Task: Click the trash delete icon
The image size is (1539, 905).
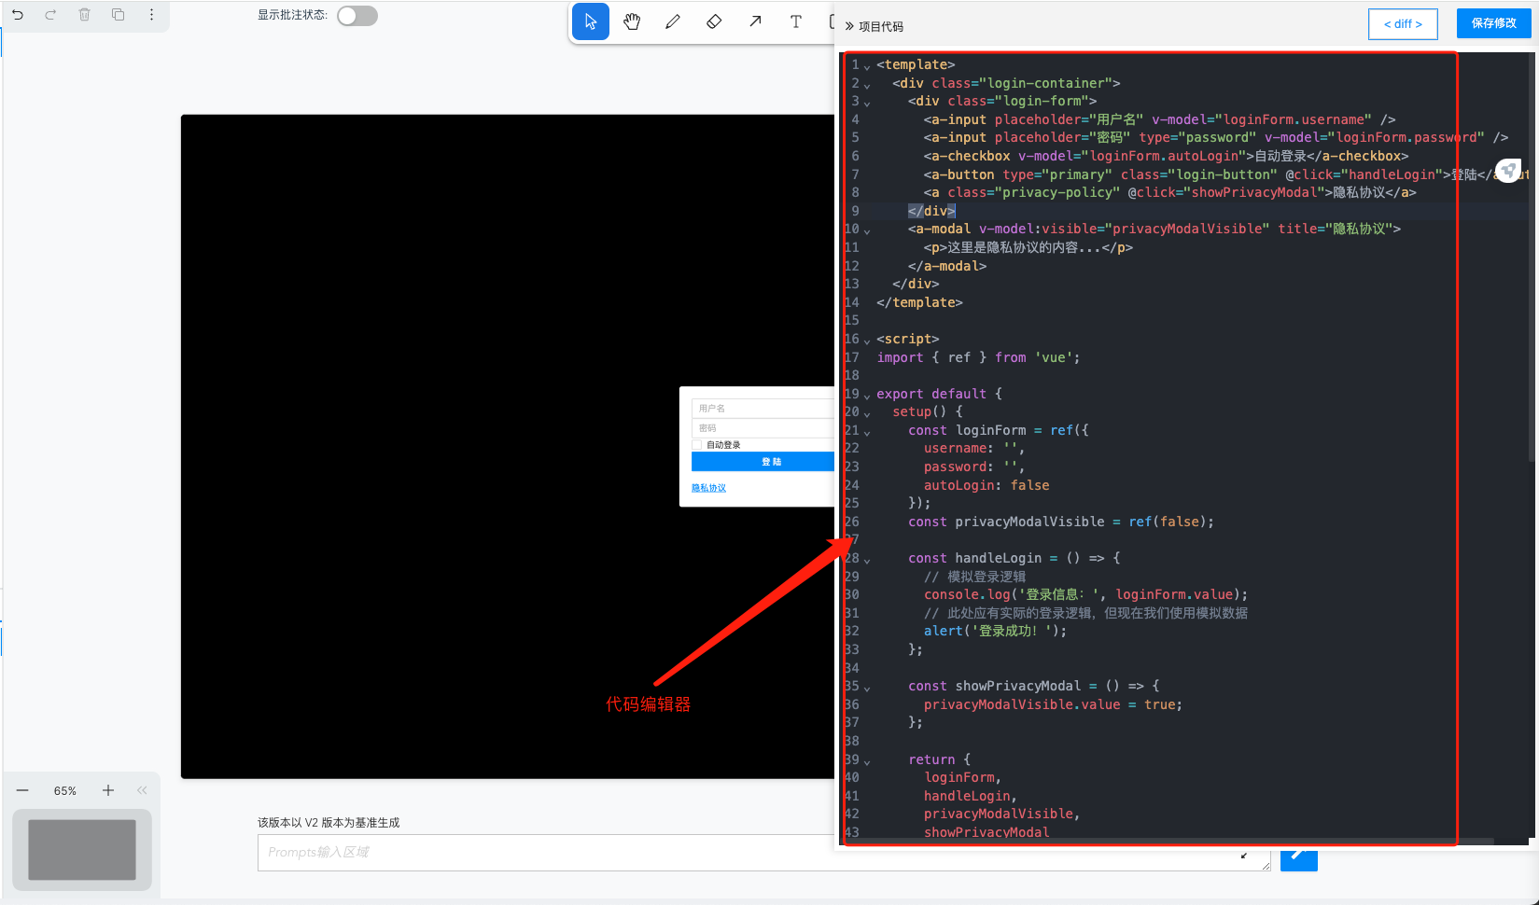Action: 84,15
